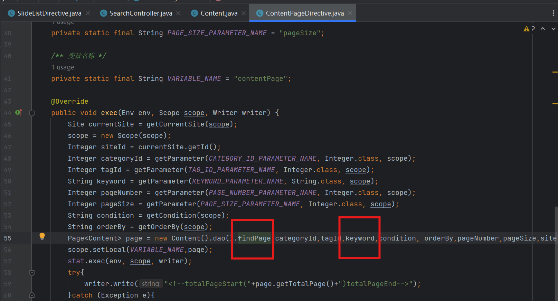Switch to SlideListDirective.java tab
The width and height of the screenshot is (558, 301).
49,13
